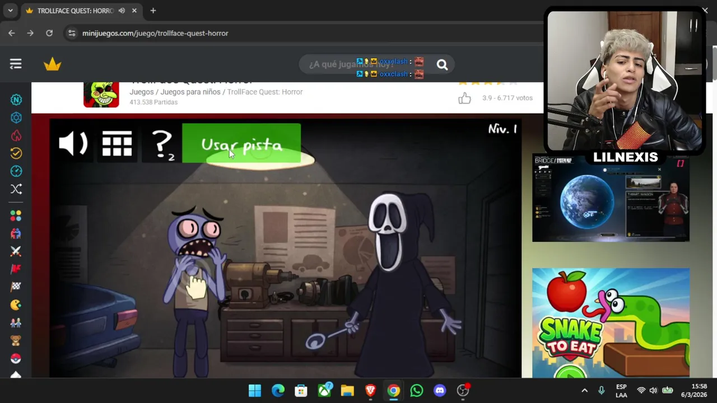This screenshot has height=403, width=717.
Task: Go forward in the browser
Action: pos(30,33)
